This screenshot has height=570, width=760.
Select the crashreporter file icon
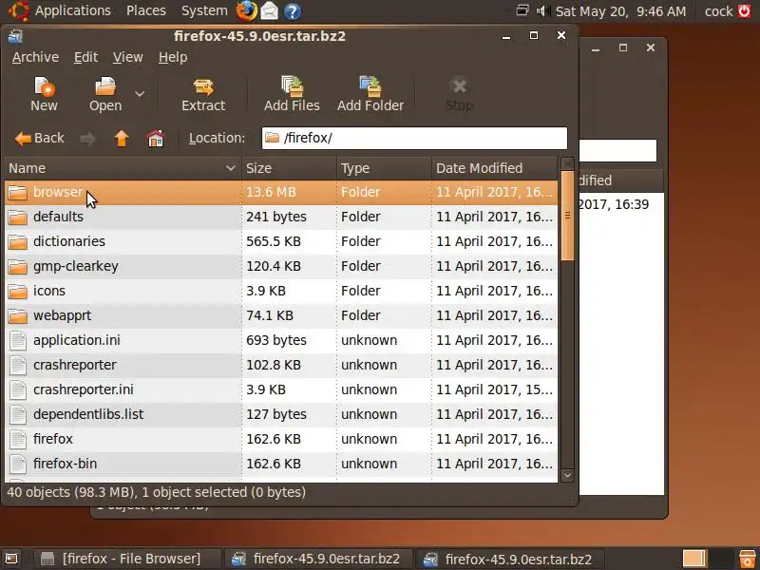coord(18,366)
